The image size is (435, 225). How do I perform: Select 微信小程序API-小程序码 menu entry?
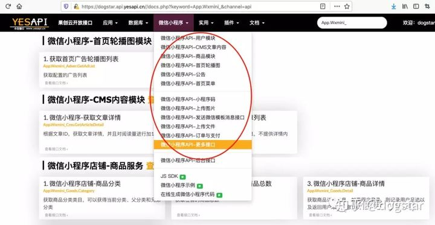click(x=202, y=99)
